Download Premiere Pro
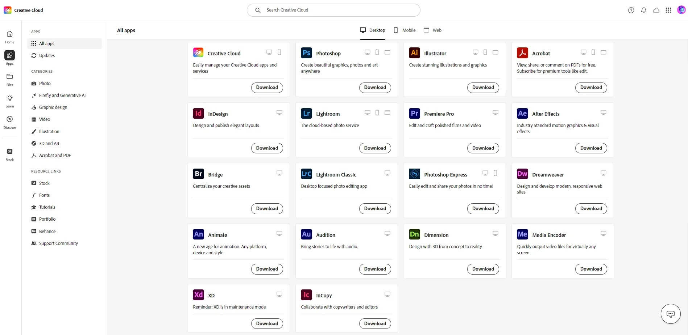The image size is (688, 335). click(483, 148)
